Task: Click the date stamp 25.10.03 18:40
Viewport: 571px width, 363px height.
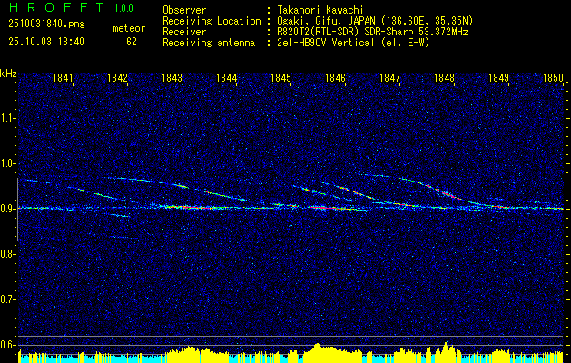Action: point(46,42)
